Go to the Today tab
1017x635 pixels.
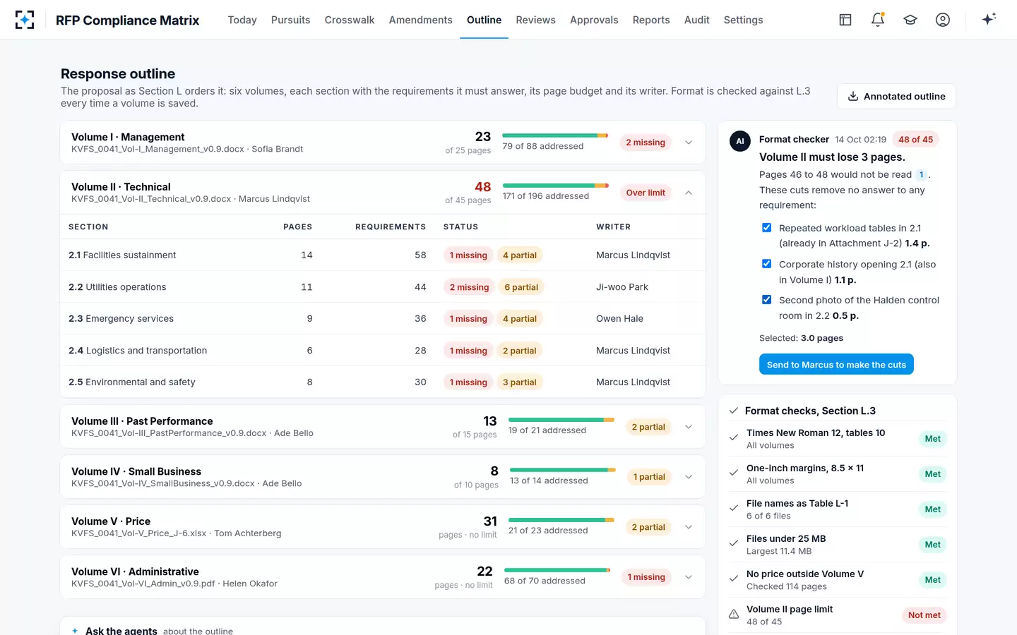pos(242,20)
